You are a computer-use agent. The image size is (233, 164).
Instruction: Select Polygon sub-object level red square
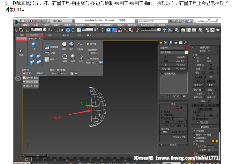coord(177,108)
